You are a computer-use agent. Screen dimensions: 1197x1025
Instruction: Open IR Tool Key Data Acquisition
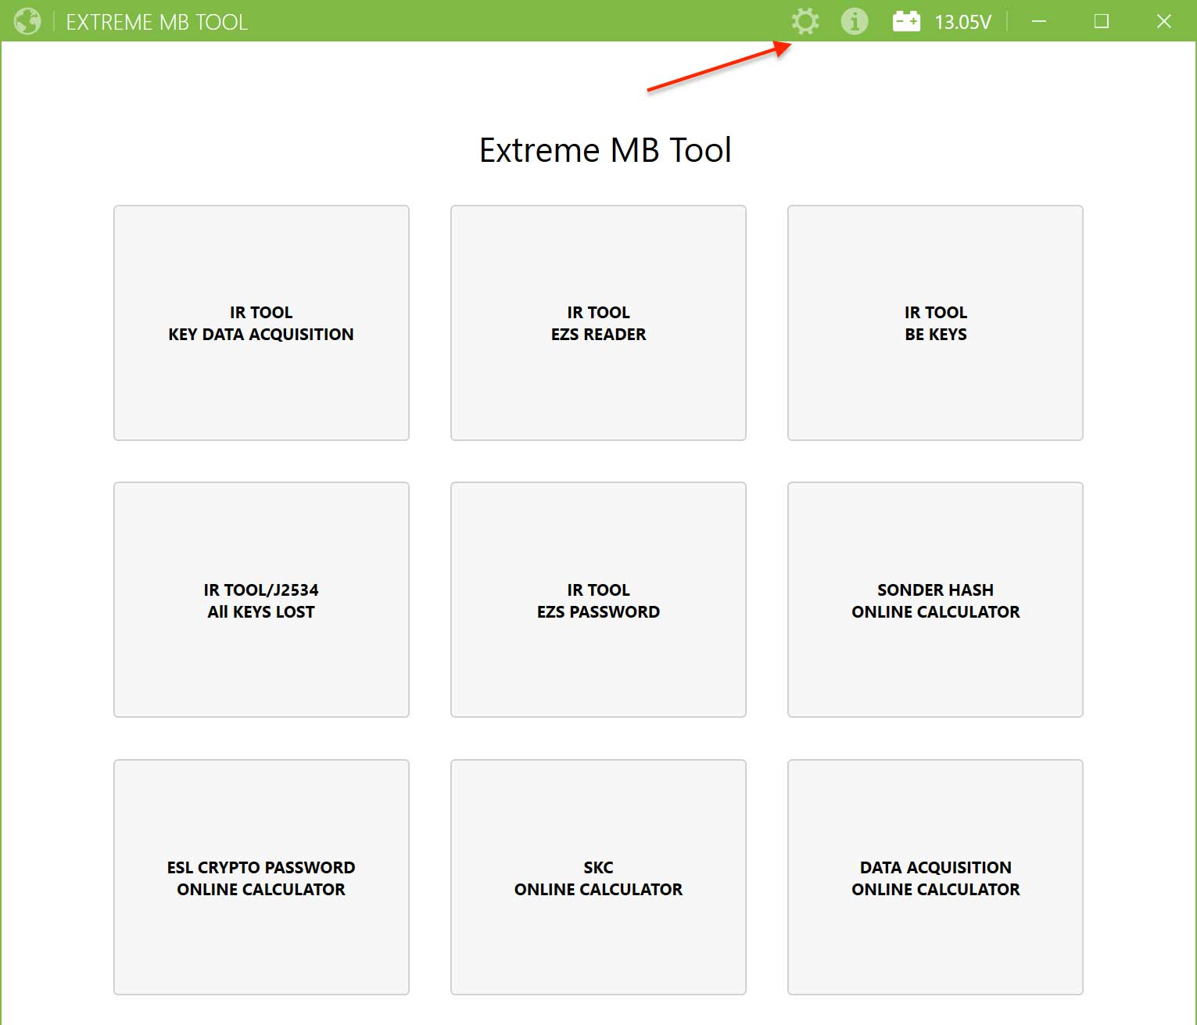[x=261, y=323]
